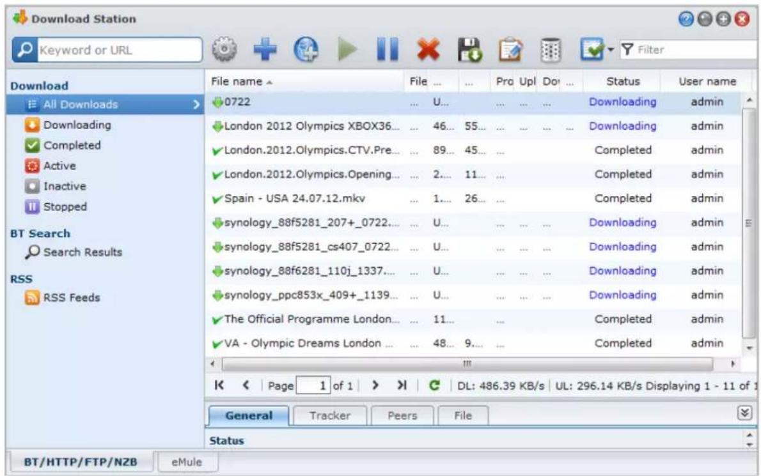The height and width of the screenshot is (476, 761).
Task: Go to first page button
Action: tap(219, 385)
